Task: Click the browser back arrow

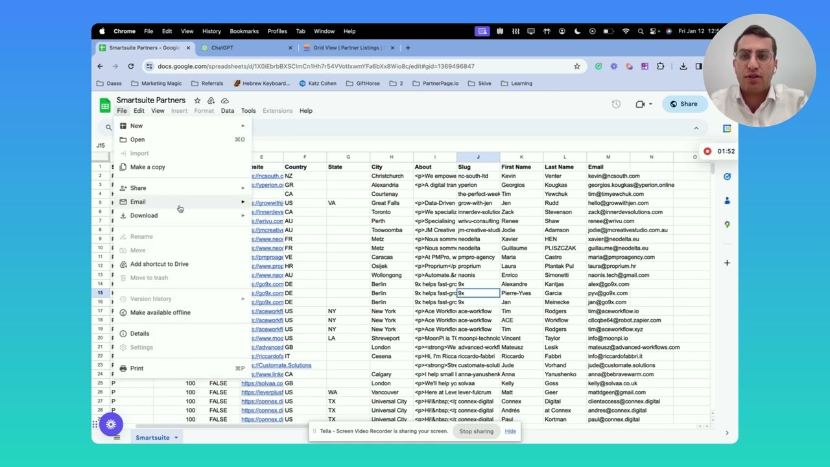Action: [x=100, y=66]
